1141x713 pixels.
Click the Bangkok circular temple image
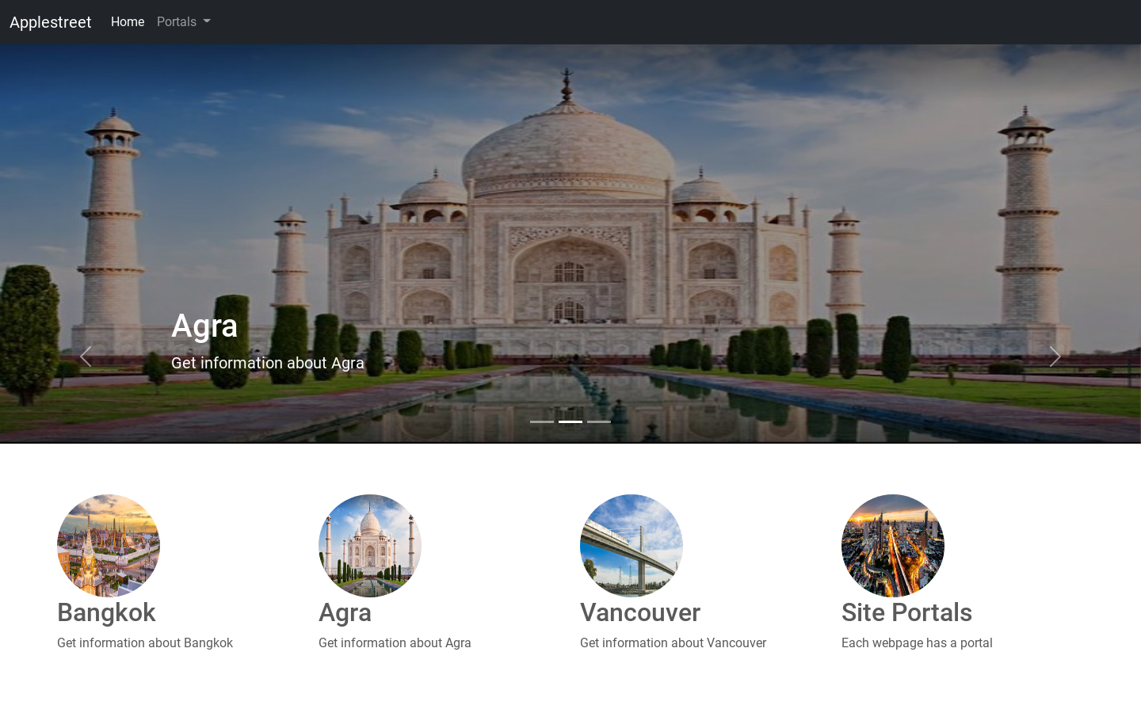109,546
